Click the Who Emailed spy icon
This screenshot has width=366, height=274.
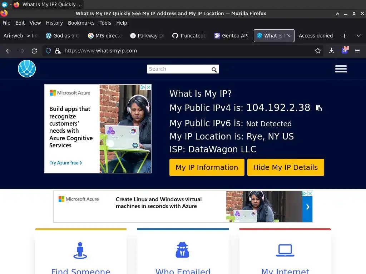(x=182, y=250)
